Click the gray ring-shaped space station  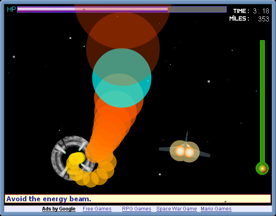[74, 158]
